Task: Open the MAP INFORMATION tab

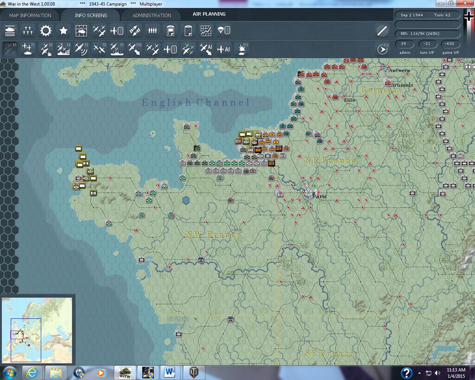Action: (30, 15)
